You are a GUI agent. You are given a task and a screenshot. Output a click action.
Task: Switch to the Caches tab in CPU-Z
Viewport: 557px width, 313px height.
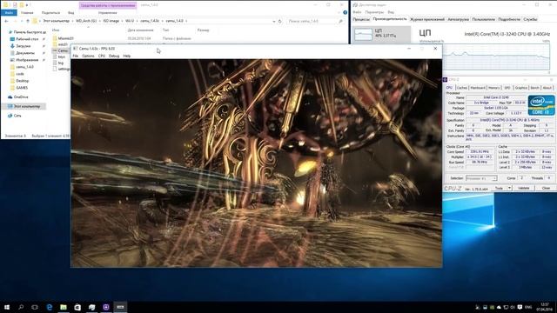462,88
